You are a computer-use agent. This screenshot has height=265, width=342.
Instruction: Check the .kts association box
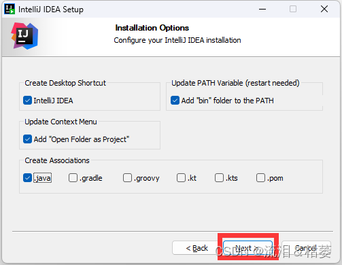tap(219, 178)
